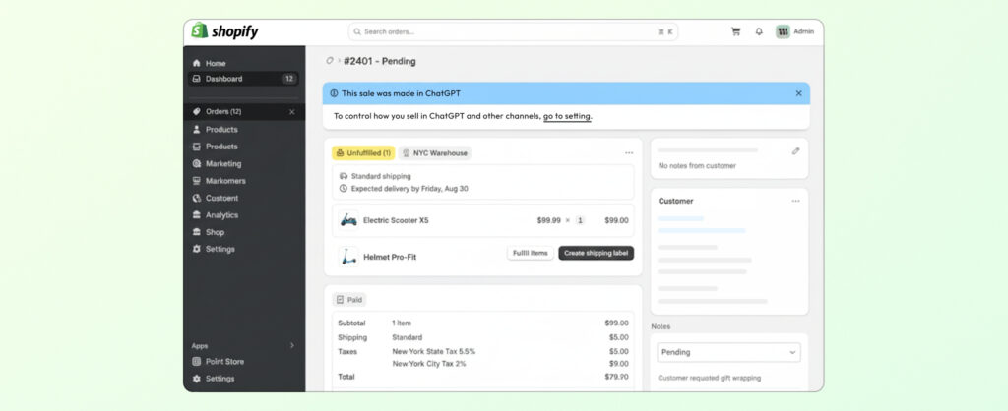The height and width of the screenshot is (411, 1008).
Task: Click the Search orders input field
Action: [x=512, y=31]
